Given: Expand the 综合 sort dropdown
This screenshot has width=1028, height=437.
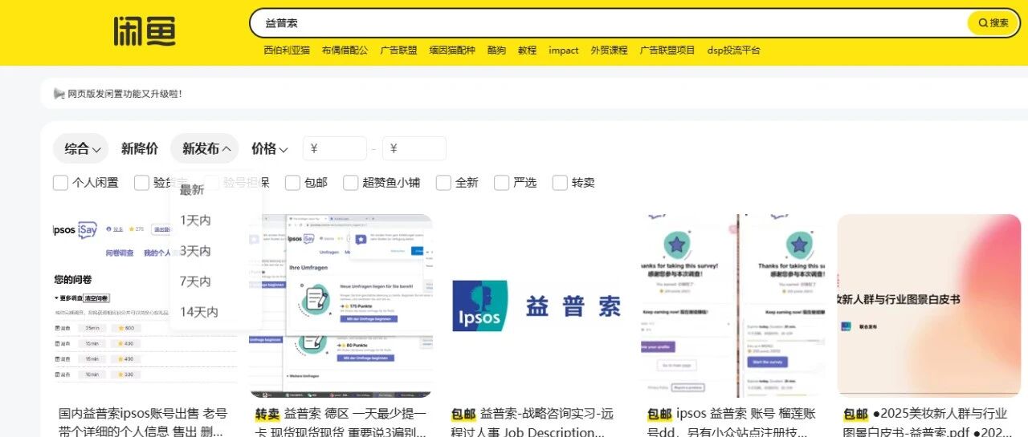Looking at the screenshot, I should (x=81, y=148).
